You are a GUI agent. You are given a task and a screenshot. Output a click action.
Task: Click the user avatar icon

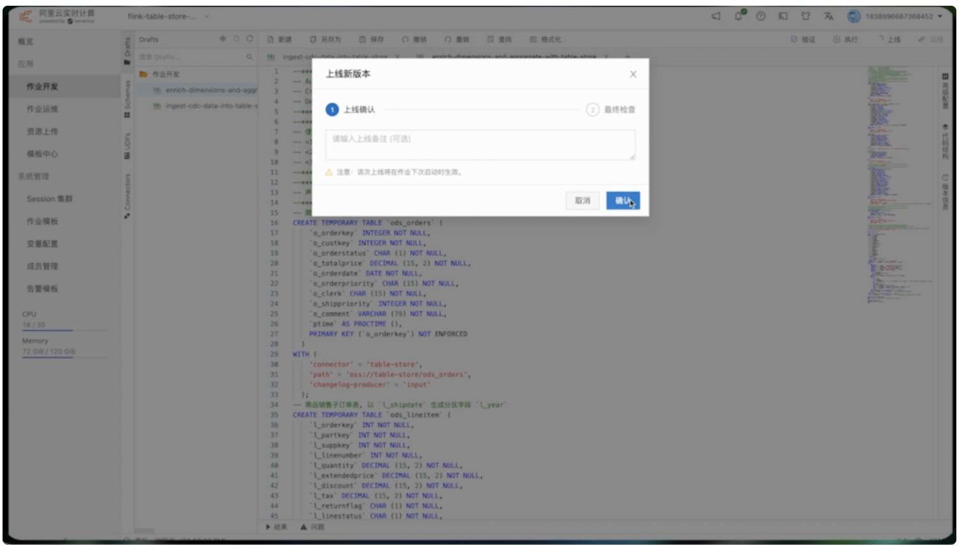[854, 16]
